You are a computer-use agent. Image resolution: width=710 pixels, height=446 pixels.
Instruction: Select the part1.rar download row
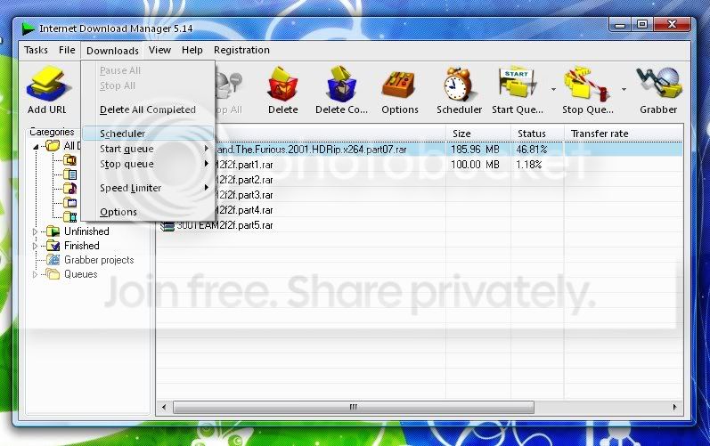click(419, 165)
